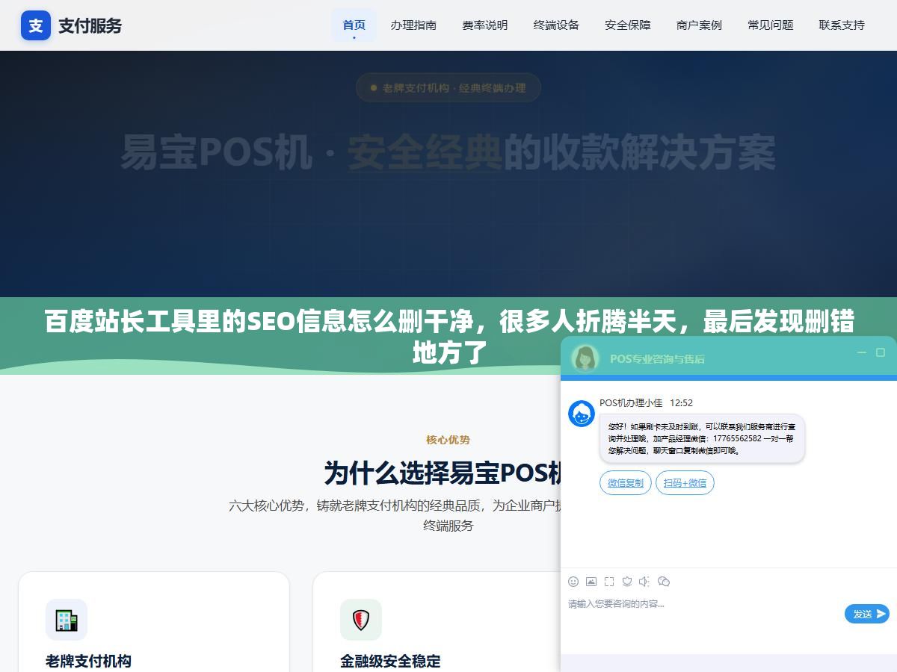Open the 安全保障 navigation item
This screenshot has width=897, height=672.
pos(628,25)
